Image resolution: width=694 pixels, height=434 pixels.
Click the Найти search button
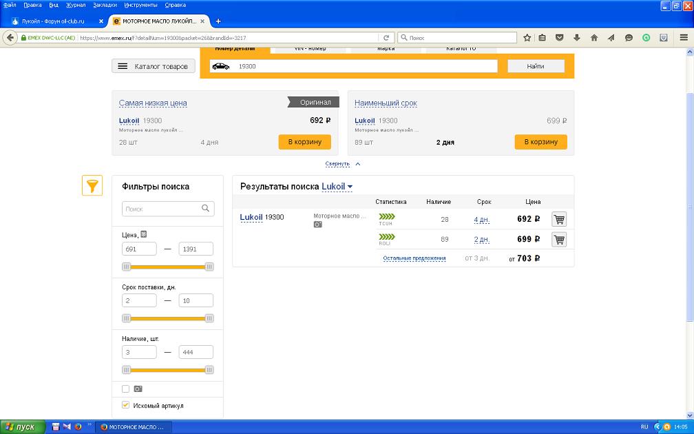click(x=536, y=66)
